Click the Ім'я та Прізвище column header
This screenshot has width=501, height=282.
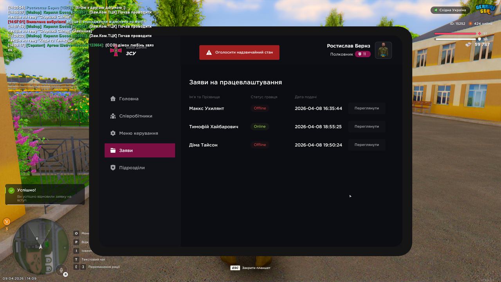204,97
